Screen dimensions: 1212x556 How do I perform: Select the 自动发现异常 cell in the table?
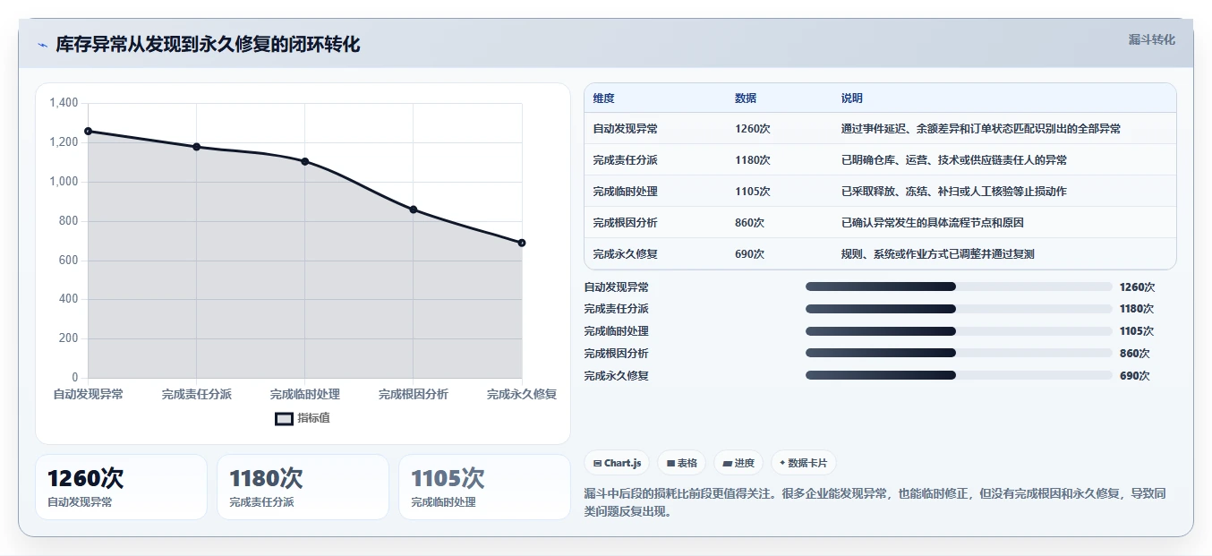point(625,129)
